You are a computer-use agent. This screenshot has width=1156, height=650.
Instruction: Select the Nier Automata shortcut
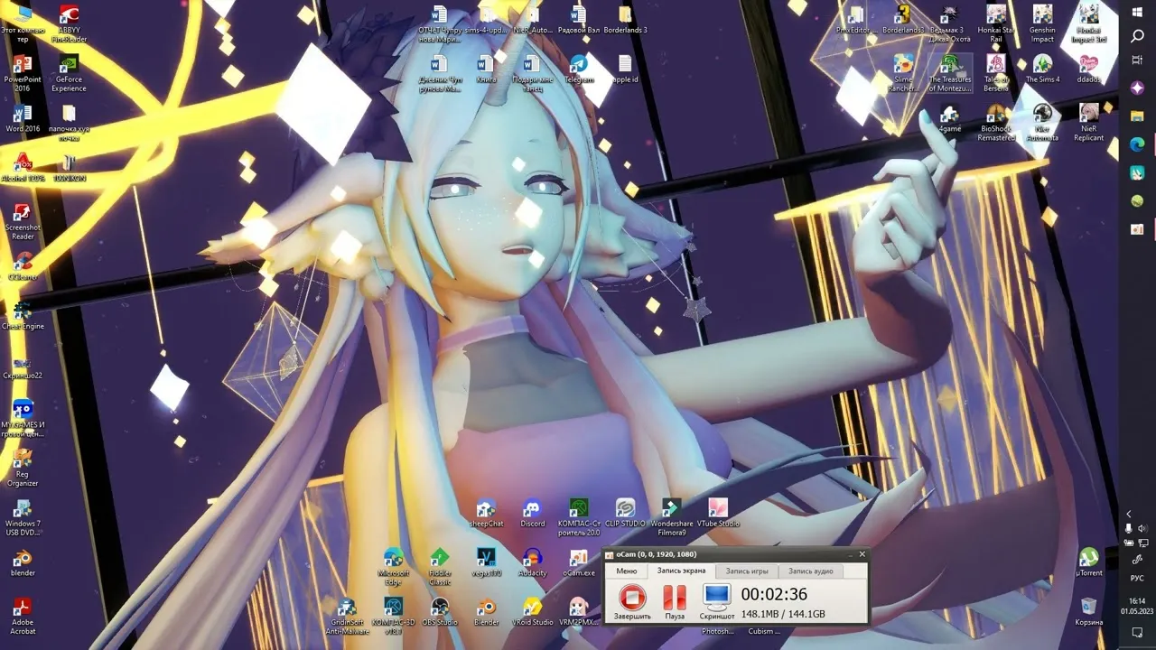[1042, 124]
